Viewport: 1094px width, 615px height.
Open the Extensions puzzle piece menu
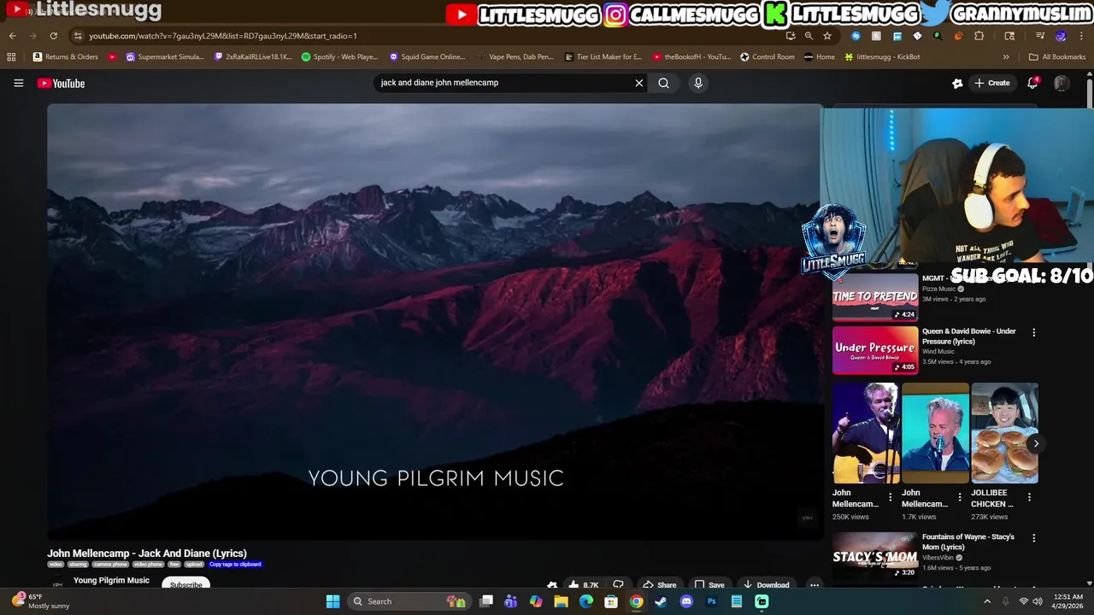(x=979, y=36)
